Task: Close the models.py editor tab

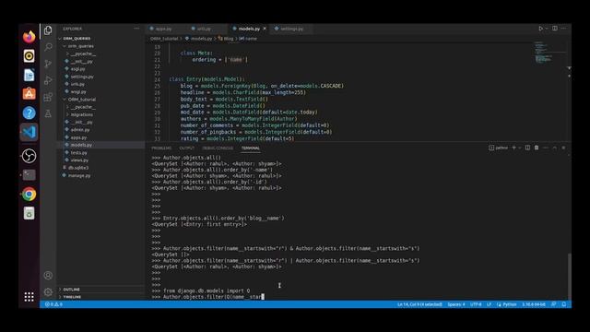Action: click(x=265, y=29)
